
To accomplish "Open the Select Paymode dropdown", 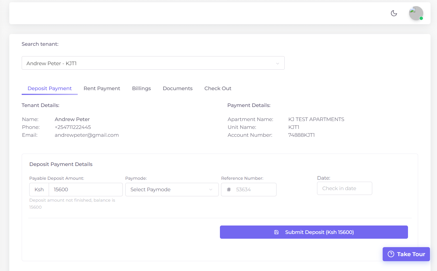I will tap(172, 190).
